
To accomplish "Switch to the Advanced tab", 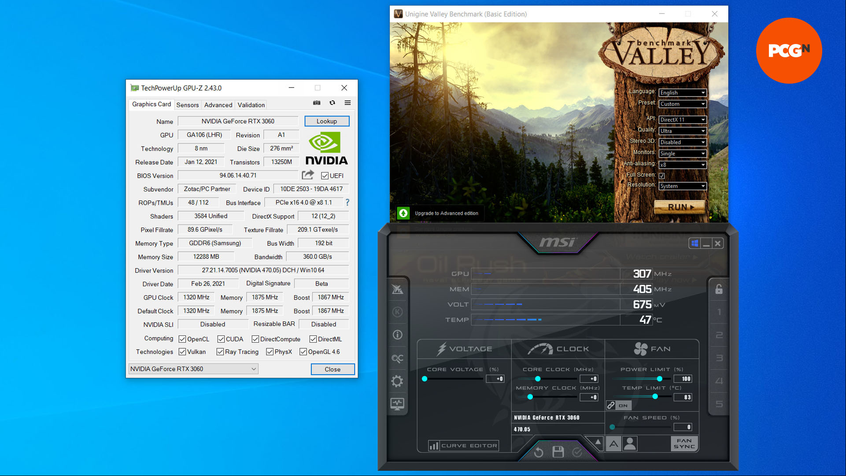I will (x=218, y=105).
